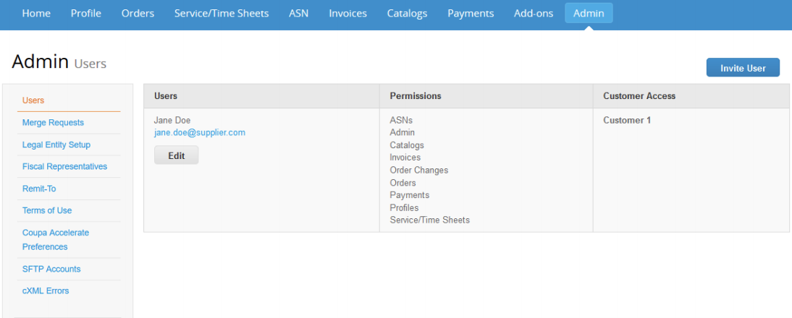Image resolution: width=792 pixels, height=318 pixels.
Task: Open Service/Time Sheets in navigation bar
Action: (221, 13)
